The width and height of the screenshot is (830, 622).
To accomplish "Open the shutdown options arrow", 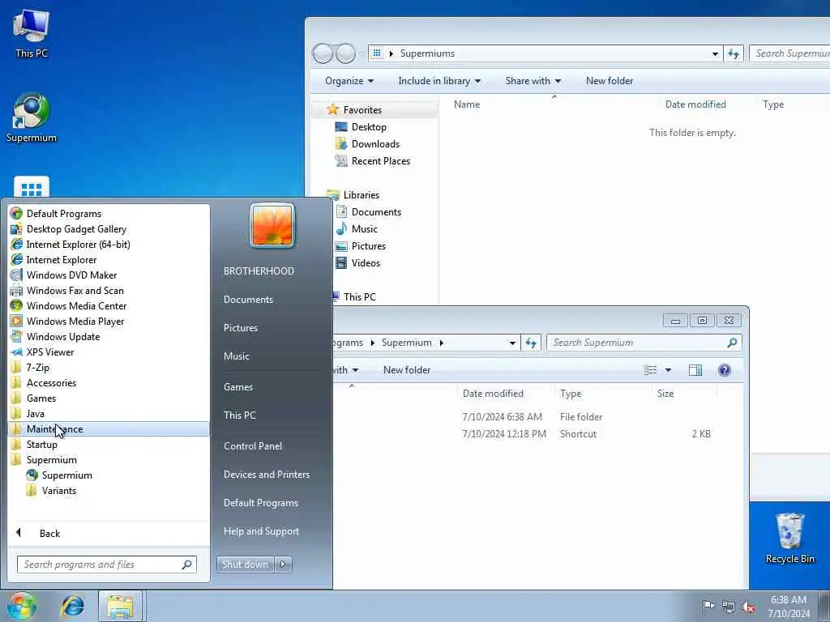I will [283, 564].
